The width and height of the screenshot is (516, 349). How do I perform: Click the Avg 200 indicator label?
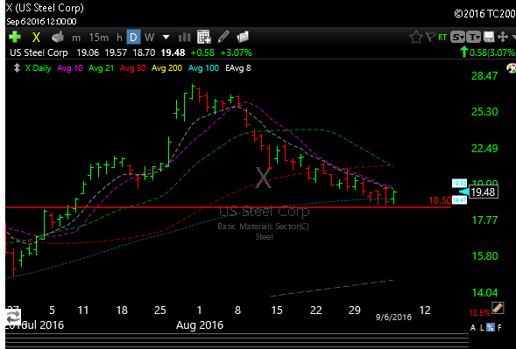[x=166, y=68]
